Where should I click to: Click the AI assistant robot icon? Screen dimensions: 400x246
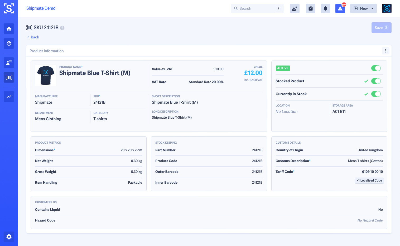pyautogui.click(x=295, y=8)
